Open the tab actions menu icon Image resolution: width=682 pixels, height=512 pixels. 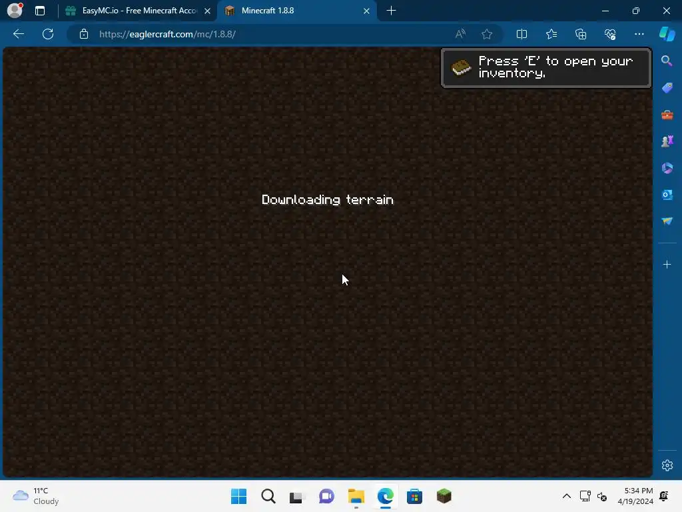(39, 11)
